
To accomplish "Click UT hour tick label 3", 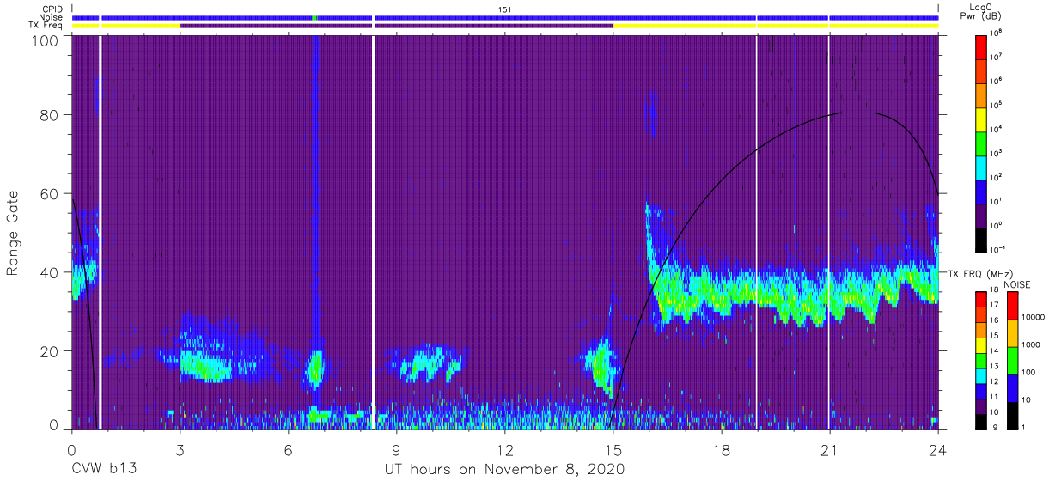I will 180,450.
